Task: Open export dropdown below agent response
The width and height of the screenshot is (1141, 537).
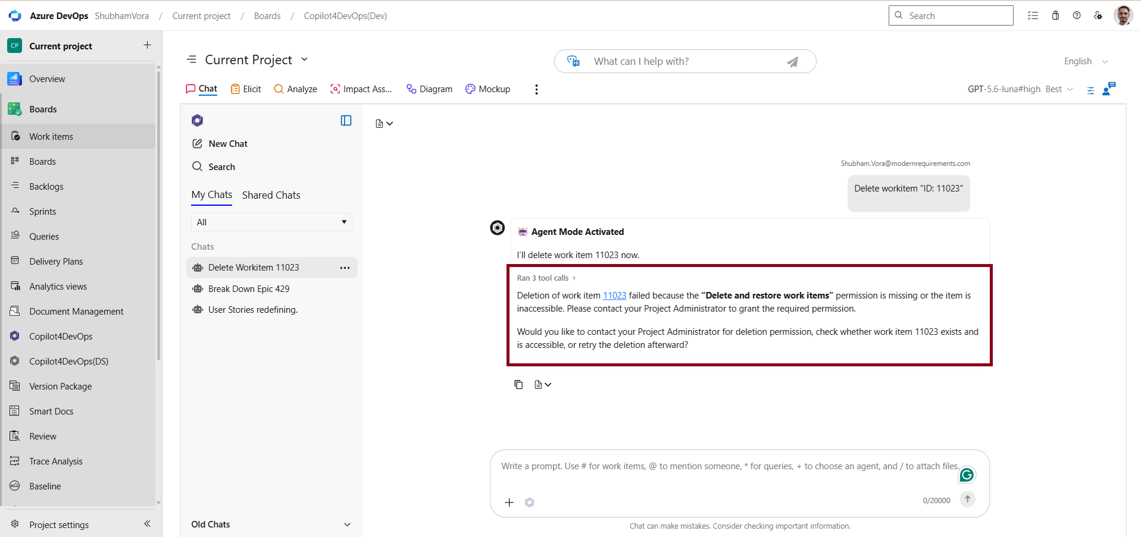Action: pyautogui.click(x=543, y=385)
